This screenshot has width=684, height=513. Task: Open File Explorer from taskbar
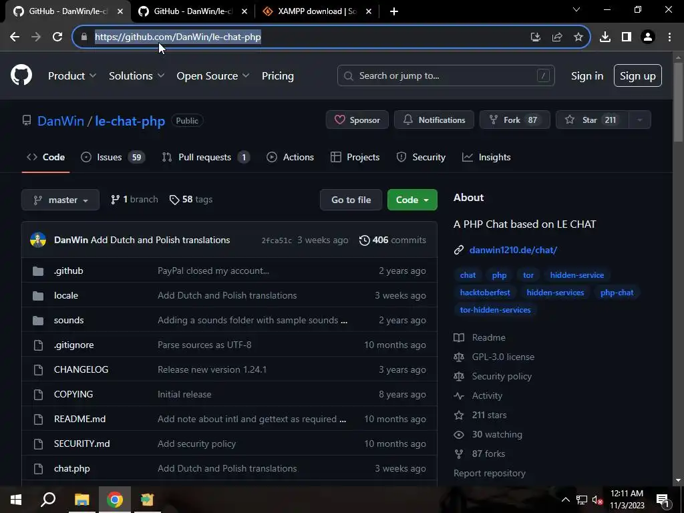pyautogui.click(x=81, y=500)
